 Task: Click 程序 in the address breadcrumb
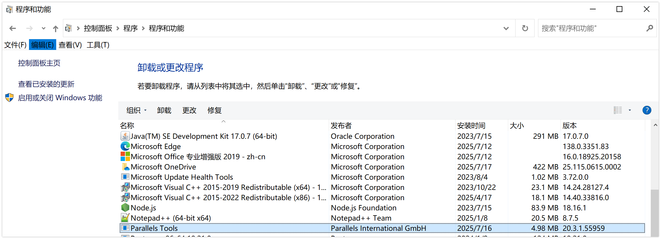[131, 28]
